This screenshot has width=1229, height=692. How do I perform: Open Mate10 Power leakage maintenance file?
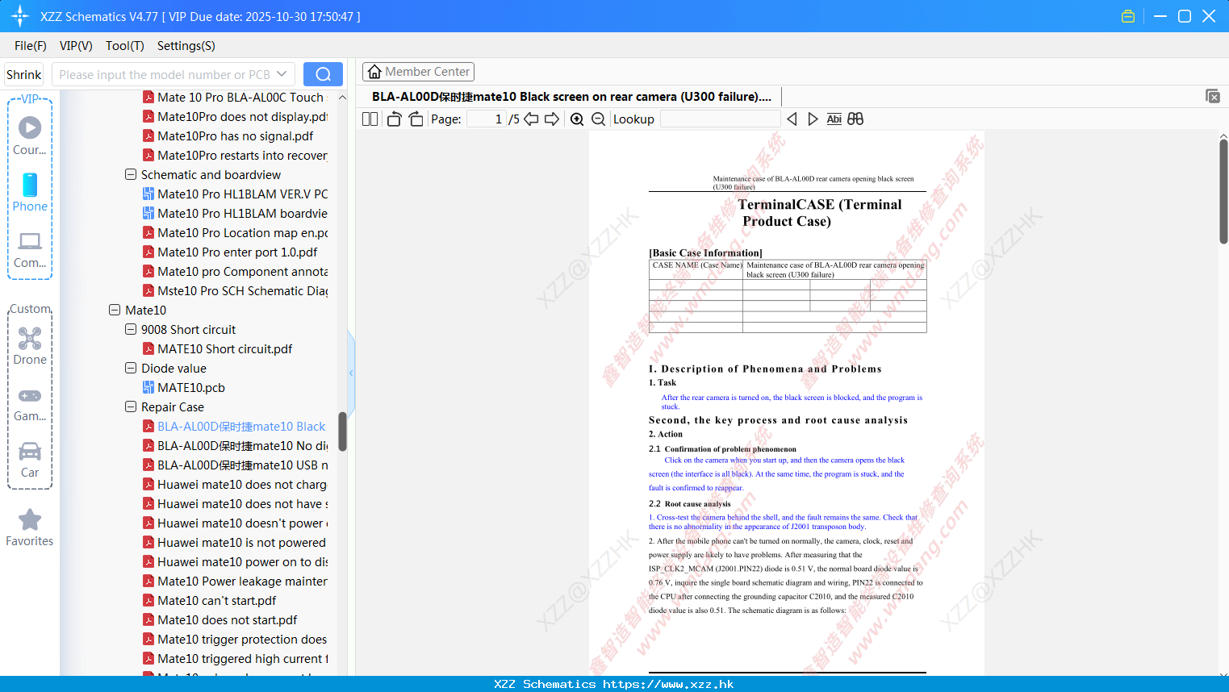(242, 581)
